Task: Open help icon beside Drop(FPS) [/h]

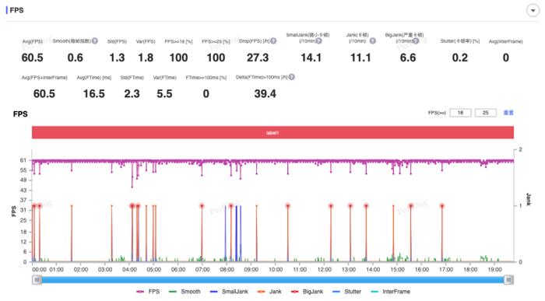Action: coord(273,41)
